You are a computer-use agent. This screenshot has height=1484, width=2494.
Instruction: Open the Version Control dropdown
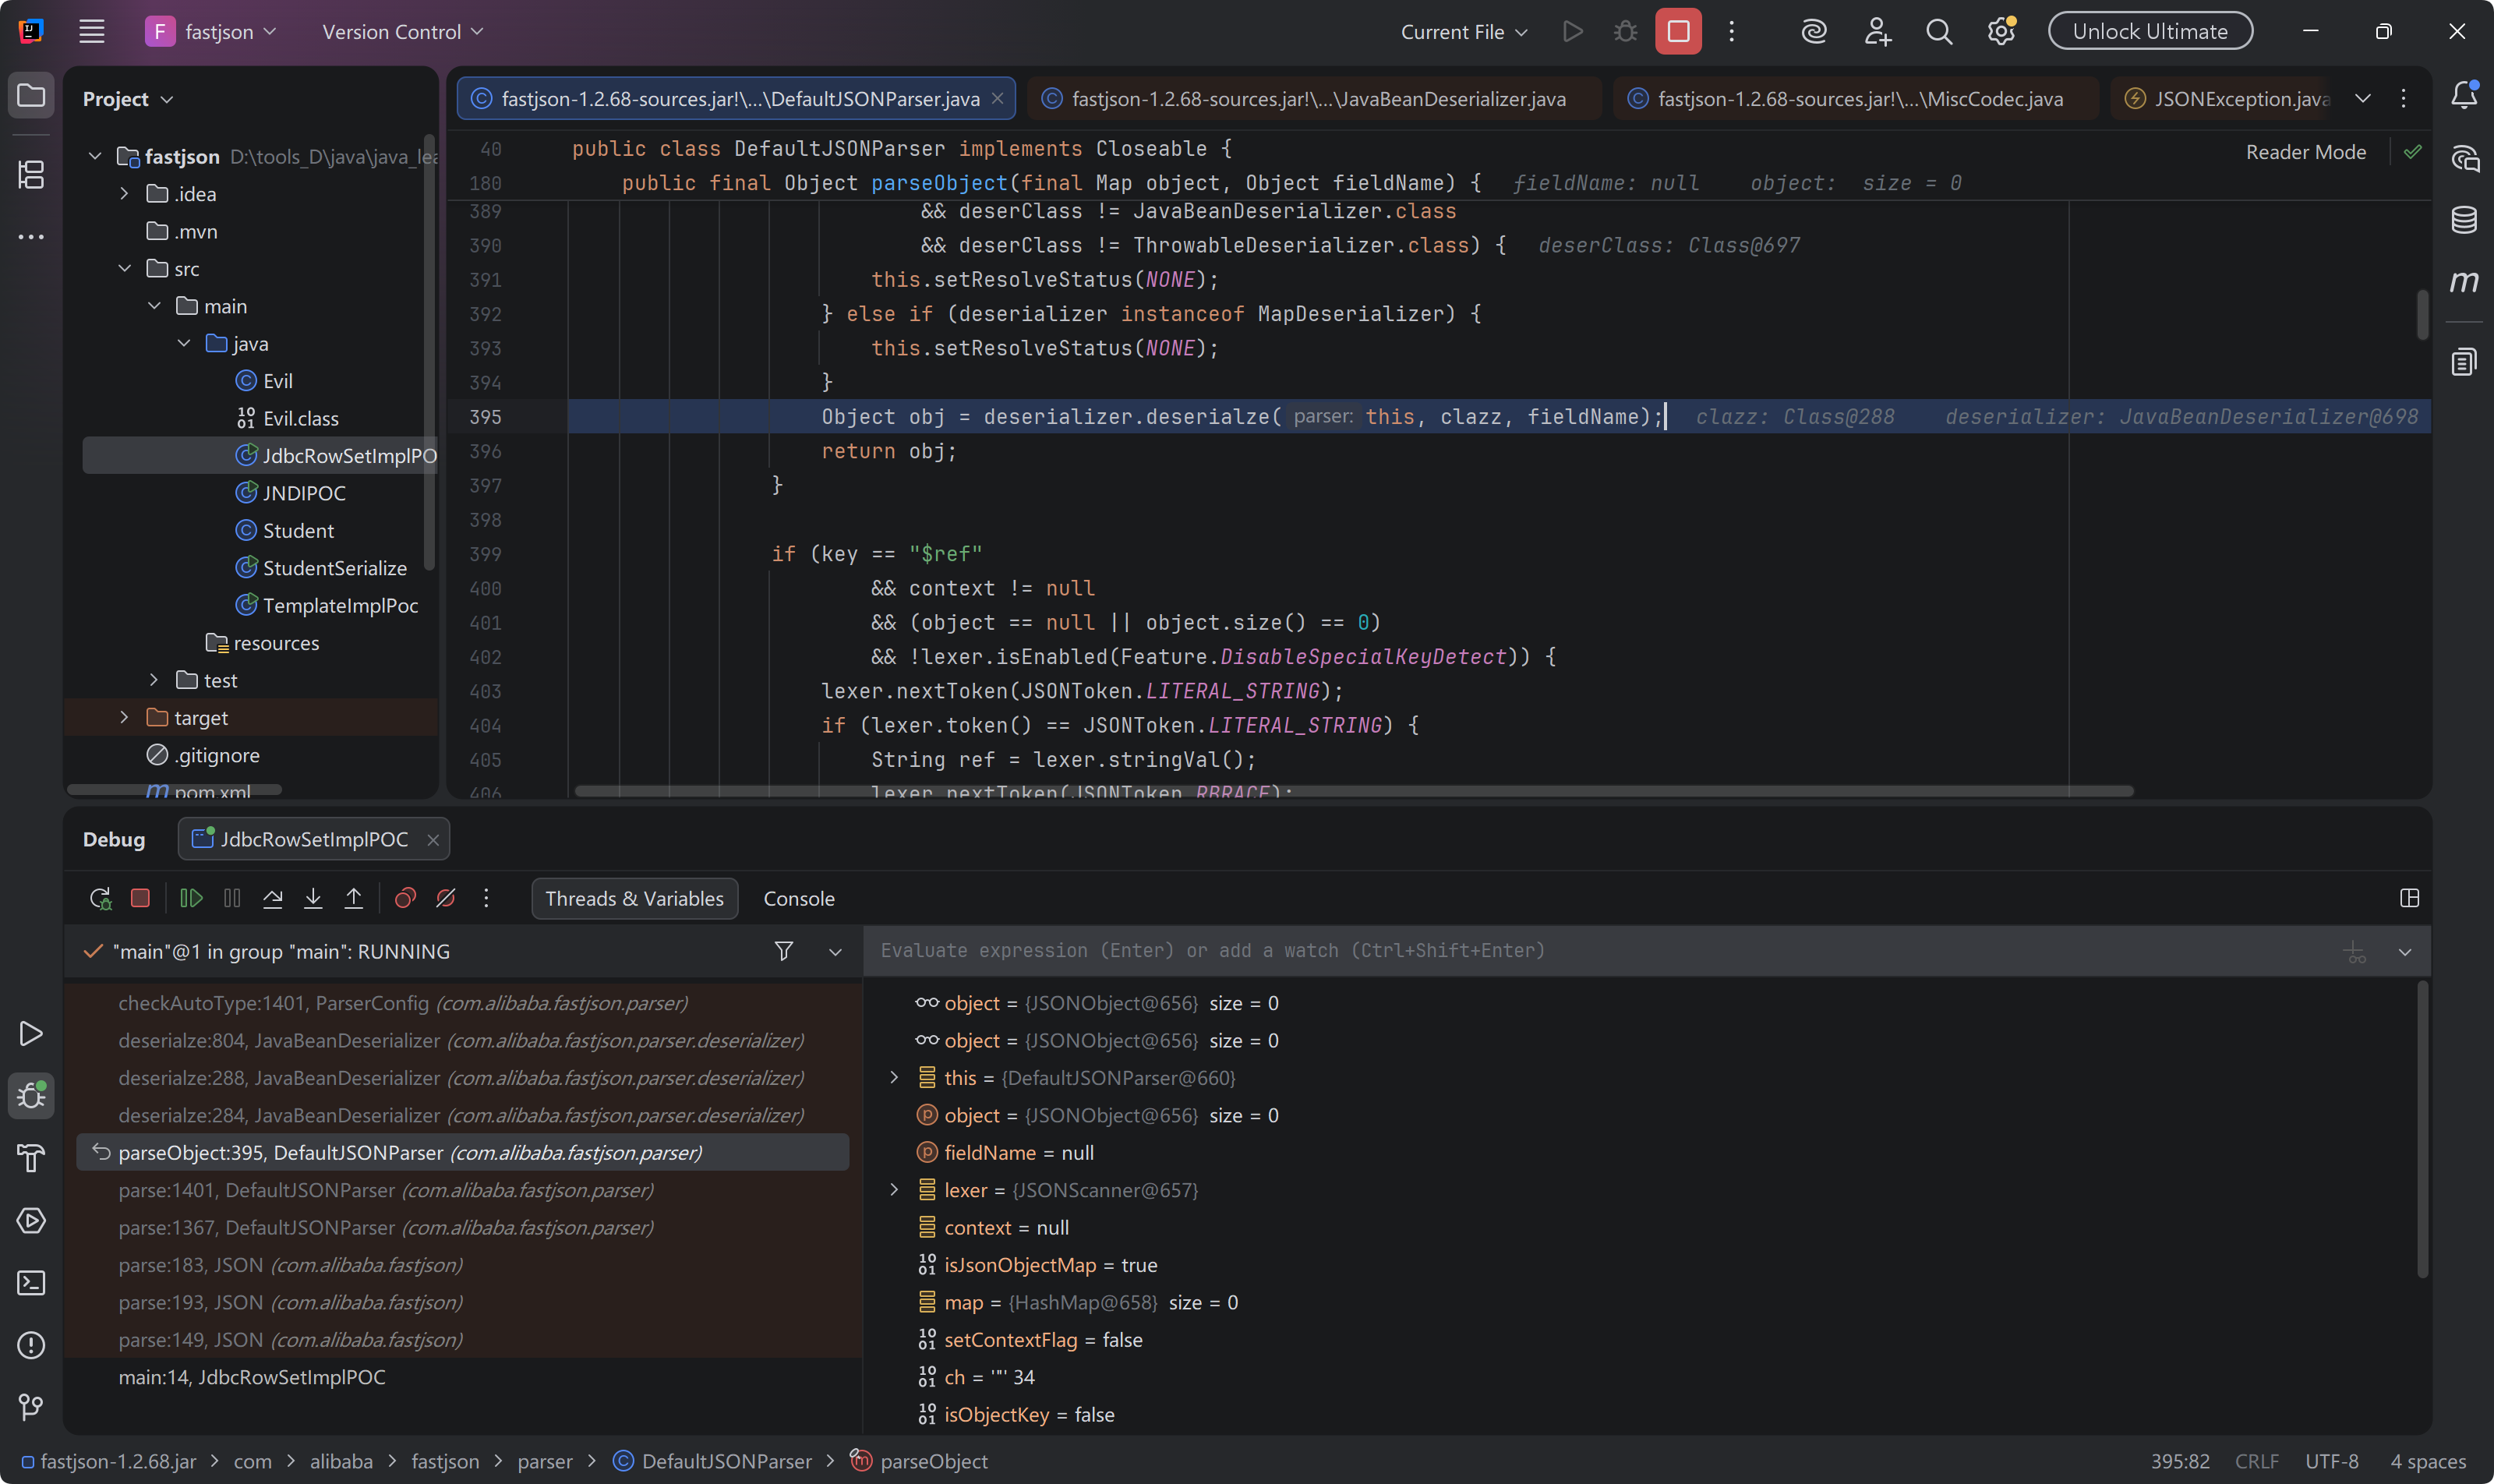(402, 32)
